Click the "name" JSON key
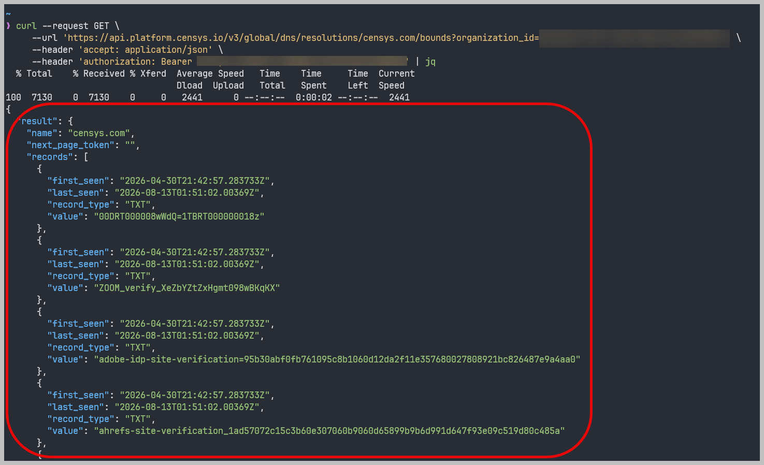This screenshot has height=465, width=764. [x=42, y=133]
